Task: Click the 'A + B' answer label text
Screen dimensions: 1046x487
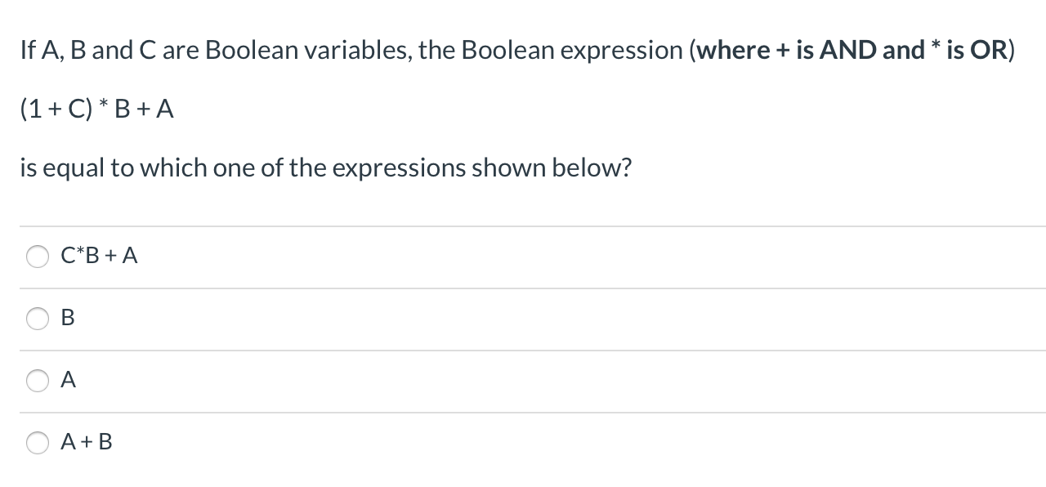Action: (x=87, y=442)
